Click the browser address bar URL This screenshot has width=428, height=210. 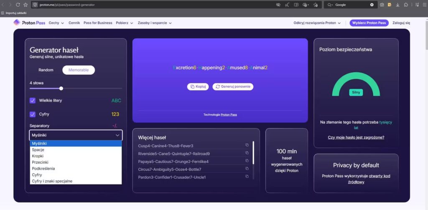click(67, 5)
